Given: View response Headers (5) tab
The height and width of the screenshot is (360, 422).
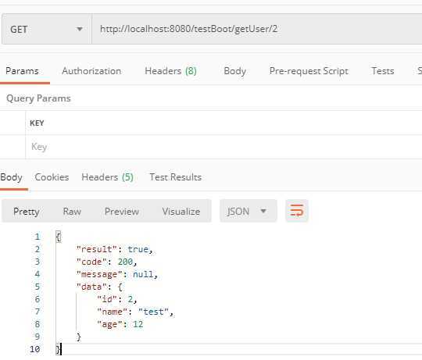Looking at the screenshot, I should (107, 177).
